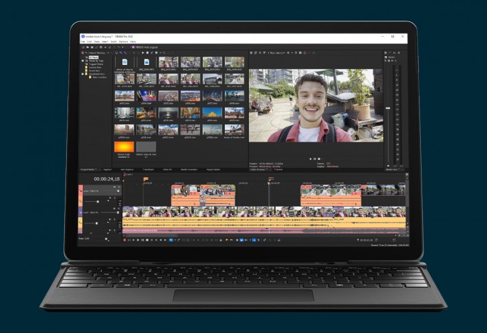Screen dimensions: 487x333
Task: Expand the Media By Type tree node
Action: (83, 61)
